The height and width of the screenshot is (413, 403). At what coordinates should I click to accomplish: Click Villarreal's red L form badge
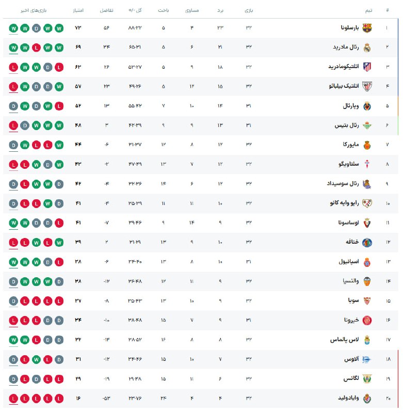click(x=59, y=106)
